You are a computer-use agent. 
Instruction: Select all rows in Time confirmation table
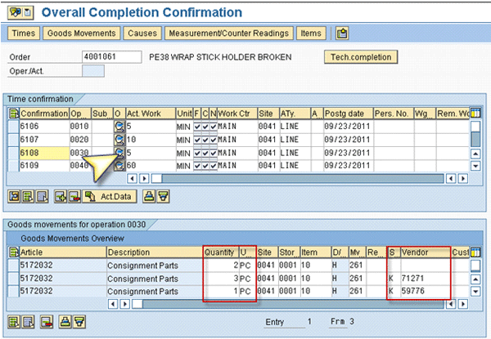13,114
